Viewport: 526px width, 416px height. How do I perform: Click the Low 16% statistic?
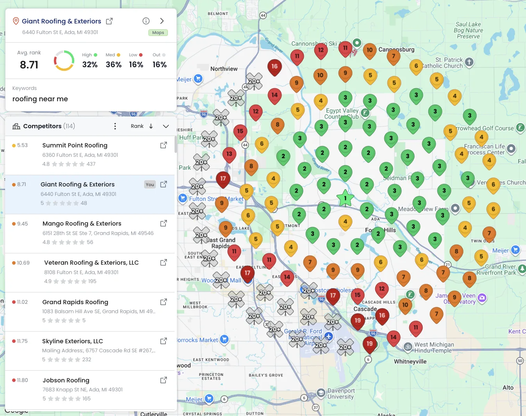tap(136, 61)
